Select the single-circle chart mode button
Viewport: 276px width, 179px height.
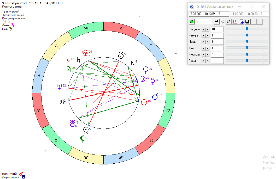pos(223,22)
